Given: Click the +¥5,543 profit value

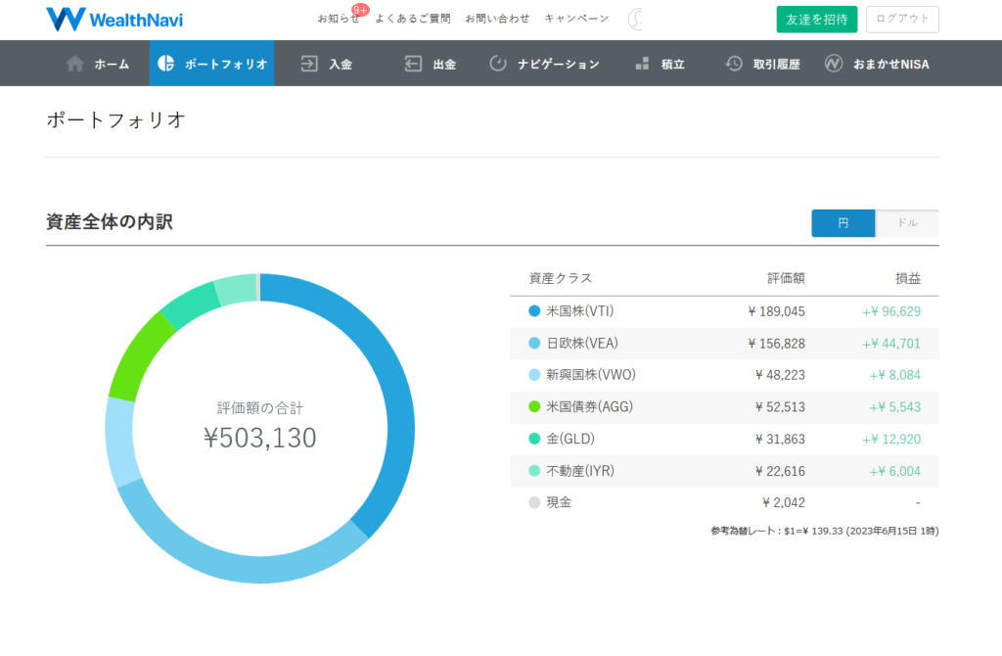Looking at the screenshot, I should click(x=894, y=406).
